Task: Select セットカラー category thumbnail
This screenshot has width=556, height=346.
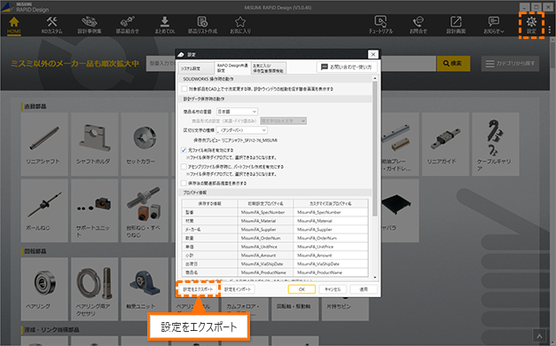Action: click(145, 144)
